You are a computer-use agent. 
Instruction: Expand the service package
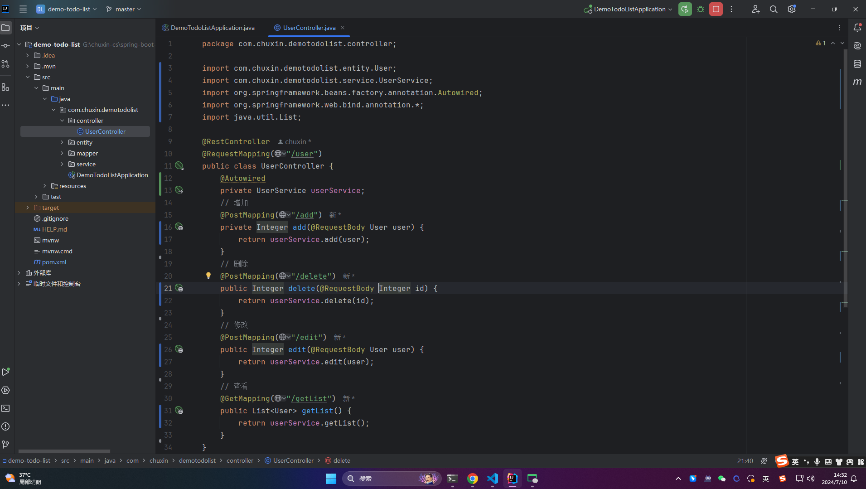pos(62,164)
